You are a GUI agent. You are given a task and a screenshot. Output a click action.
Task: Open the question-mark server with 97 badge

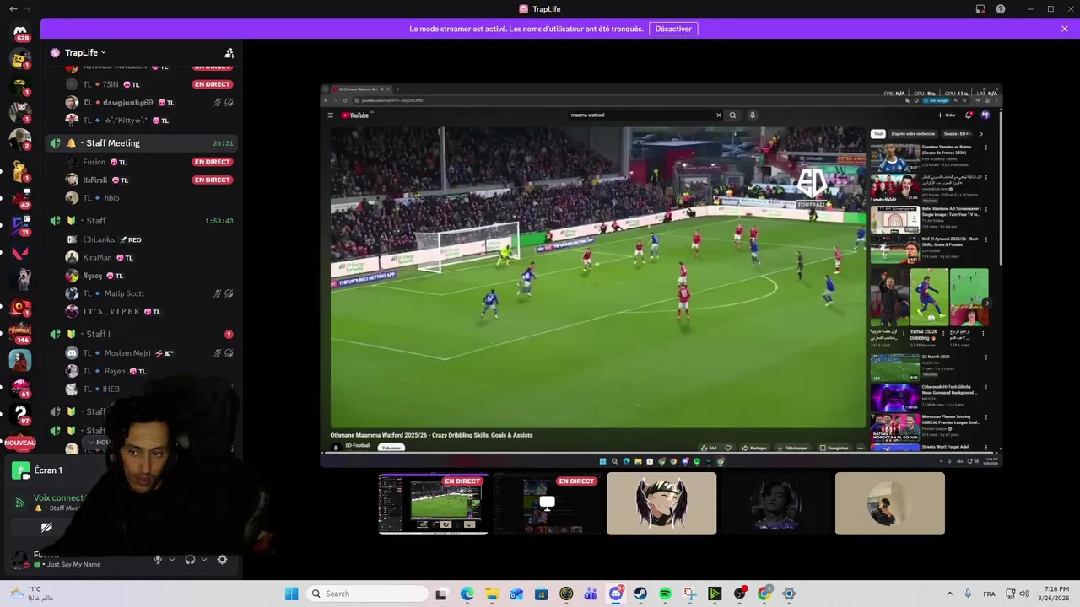[20, 413]
